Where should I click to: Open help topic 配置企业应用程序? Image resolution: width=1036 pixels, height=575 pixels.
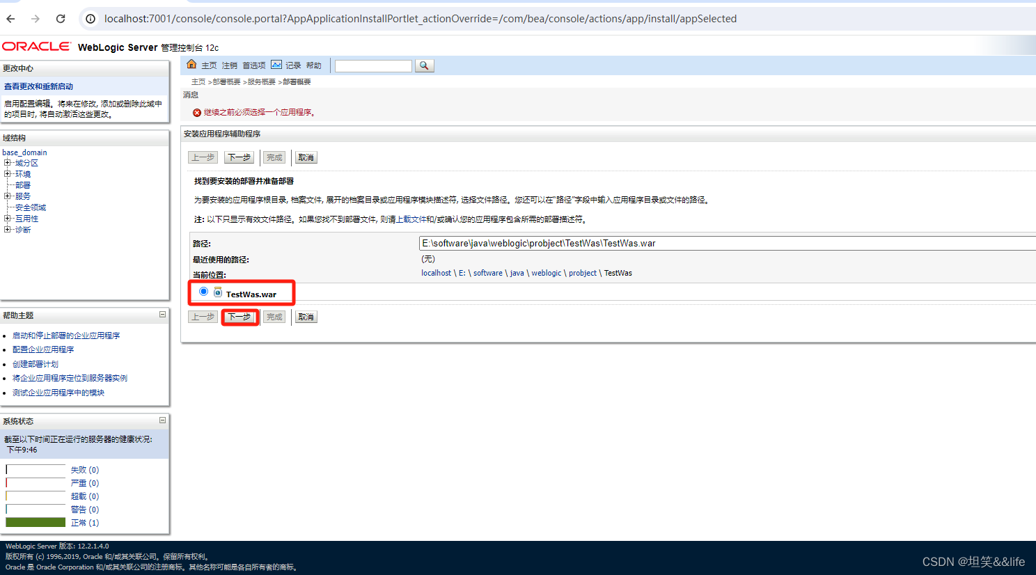[x=43, y=349]
